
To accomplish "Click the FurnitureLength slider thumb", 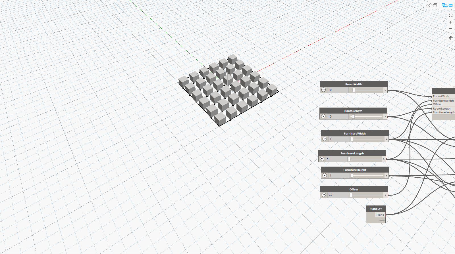I will click(x=349, y=159).
